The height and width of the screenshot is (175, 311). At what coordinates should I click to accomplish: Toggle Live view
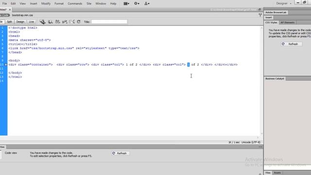coord(31,22)
